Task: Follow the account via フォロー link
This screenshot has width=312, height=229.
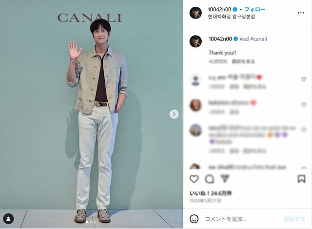Action: tap(254, 9)
